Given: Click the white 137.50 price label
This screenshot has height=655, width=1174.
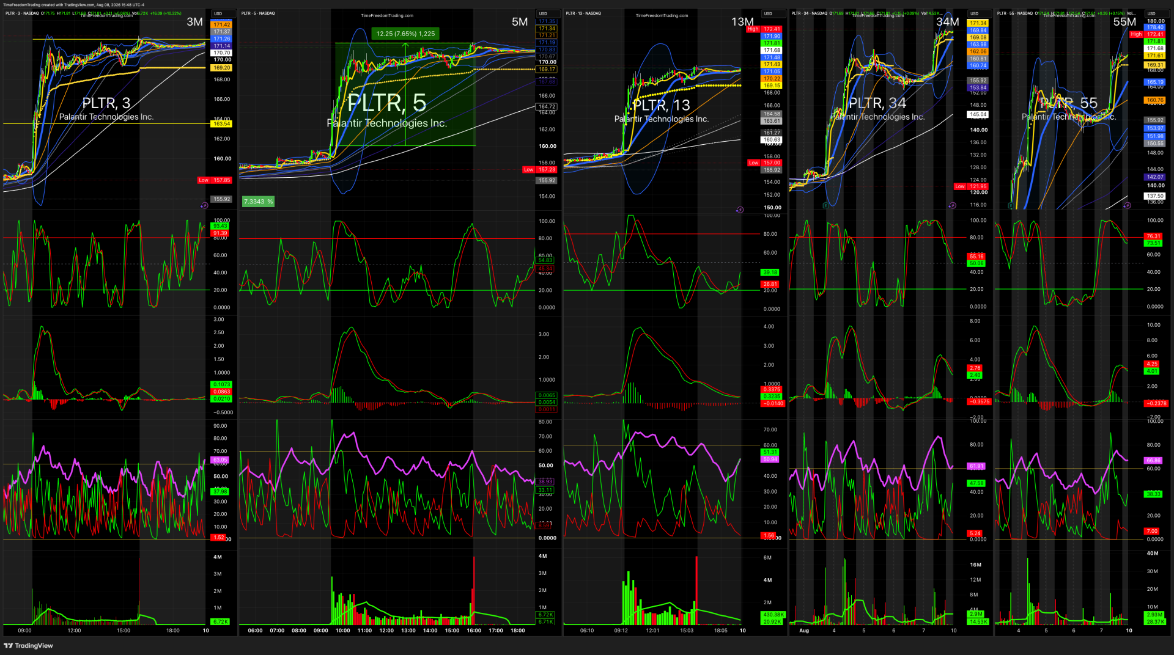Looking at the screenshot, I should (1155, 196).
